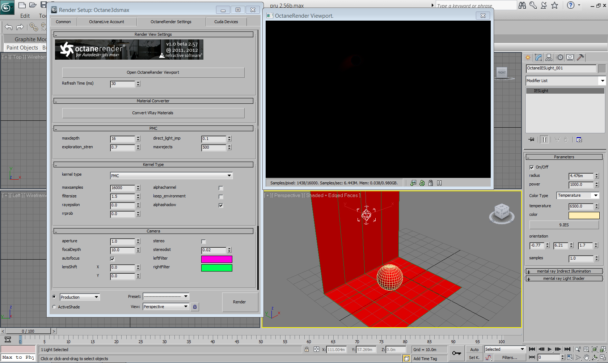Open the Color Type Temperature dropdown
Viewport: 608px width, 363px height.
point(578,196)
